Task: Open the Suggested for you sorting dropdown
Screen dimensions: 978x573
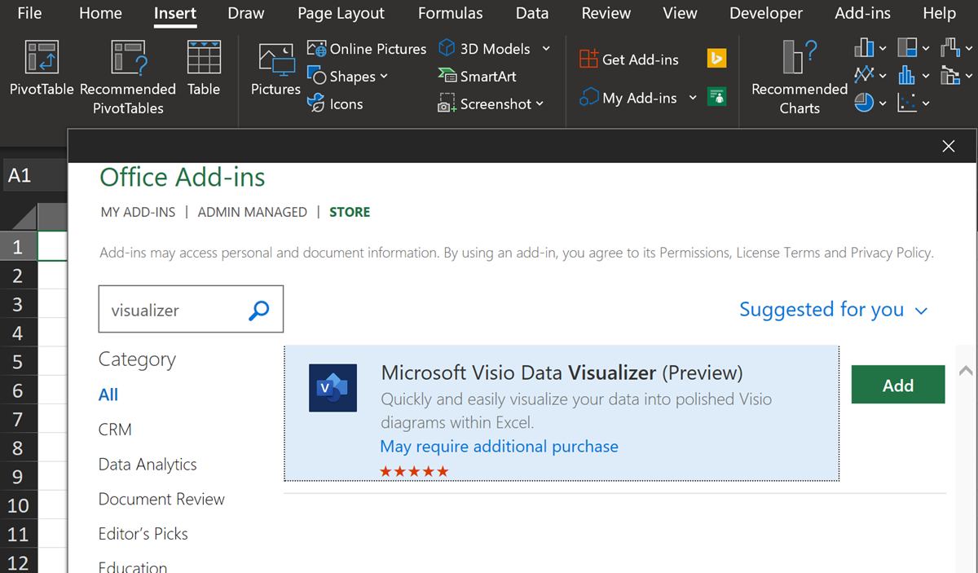Action: coord(833,310)
